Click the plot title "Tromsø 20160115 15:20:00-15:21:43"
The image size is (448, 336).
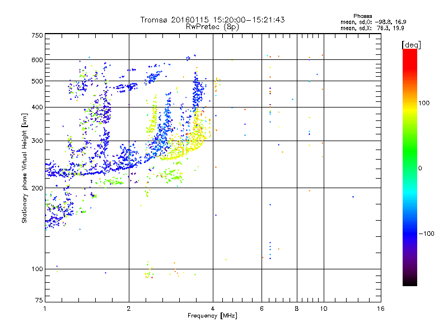coord(212,20)
